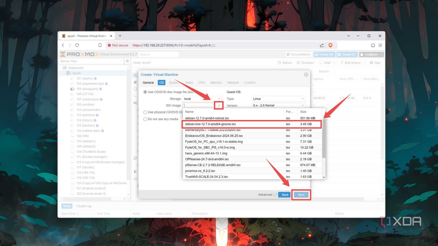The image size is (438, 246).
Task: Click the Shutdown button
Action: tap(306, 63)
